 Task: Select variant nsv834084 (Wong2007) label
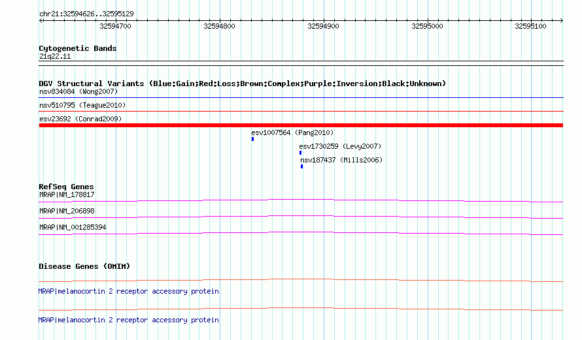click(78, 91)
